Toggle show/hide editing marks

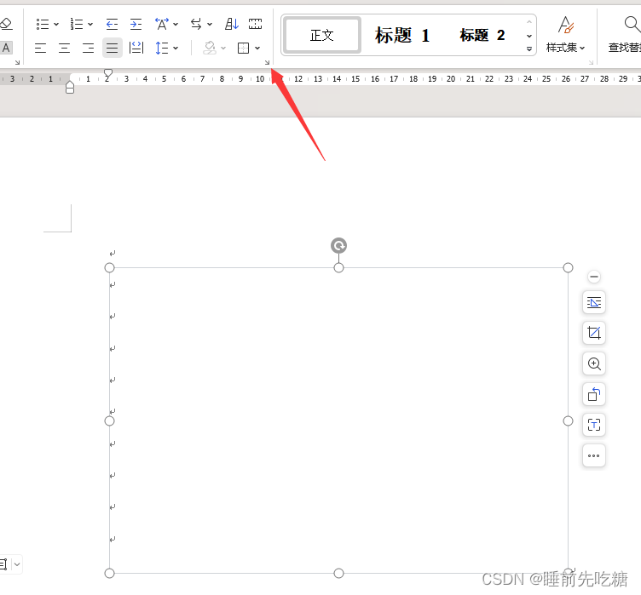[256, 24]
